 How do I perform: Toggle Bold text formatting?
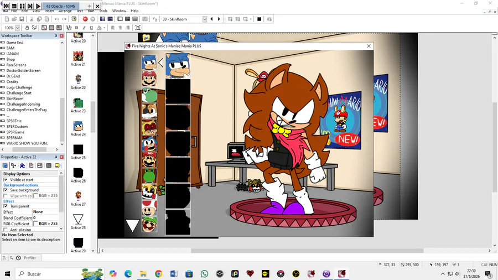(x=76, y=28)
